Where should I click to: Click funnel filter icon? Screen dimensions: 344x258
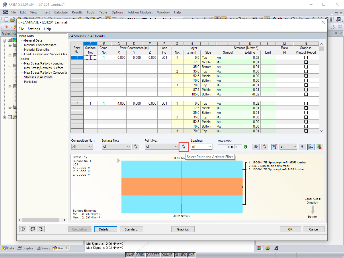302,147
